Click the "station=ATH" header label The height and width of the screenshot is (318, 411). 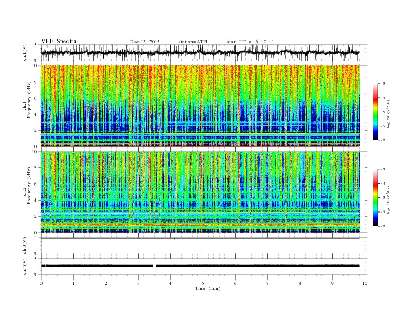[193, 42]
